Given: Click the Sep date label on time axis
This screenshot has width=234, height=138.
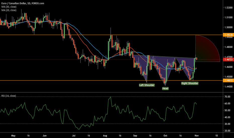Looking at the screenshot, I should coord(135,135).
